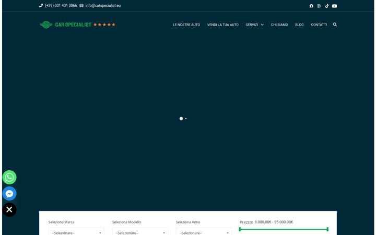Go to CHI SIAMO page
This screenshot has height=235, width=376.
(279, 25)
